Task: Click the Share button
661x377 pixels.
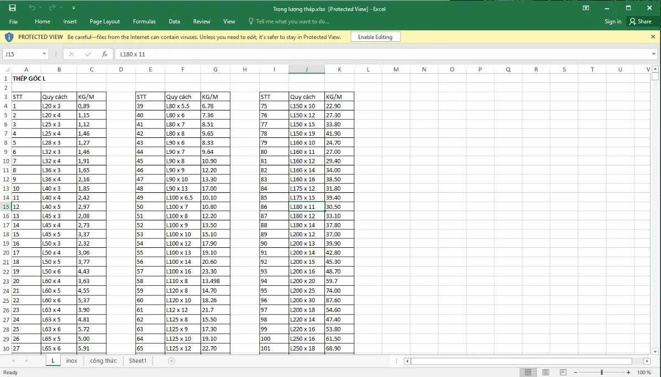Action: pos(641,21)
